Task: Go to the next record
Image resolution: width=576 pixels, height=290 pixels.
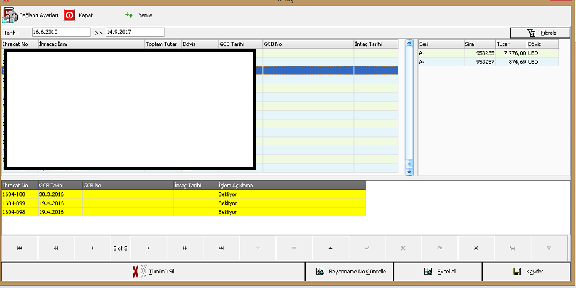Action: (x=149, y=248)
